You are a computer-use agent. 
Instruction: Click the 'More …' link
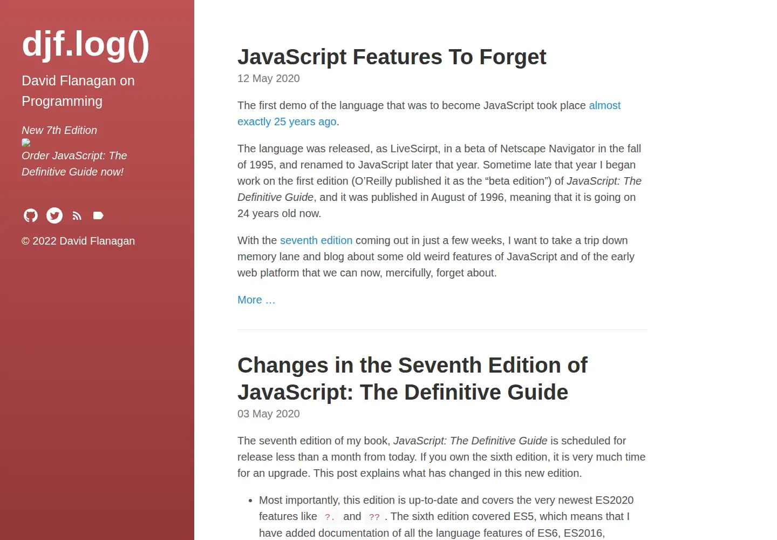[256, 300]
